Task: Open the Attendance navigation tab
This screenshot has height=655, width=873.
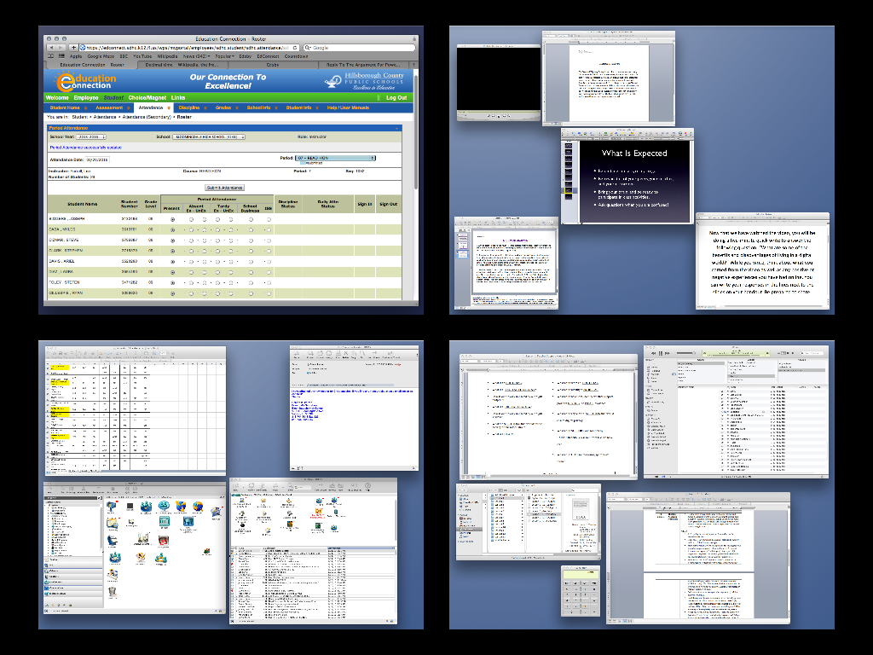Action: pos(153,108)
